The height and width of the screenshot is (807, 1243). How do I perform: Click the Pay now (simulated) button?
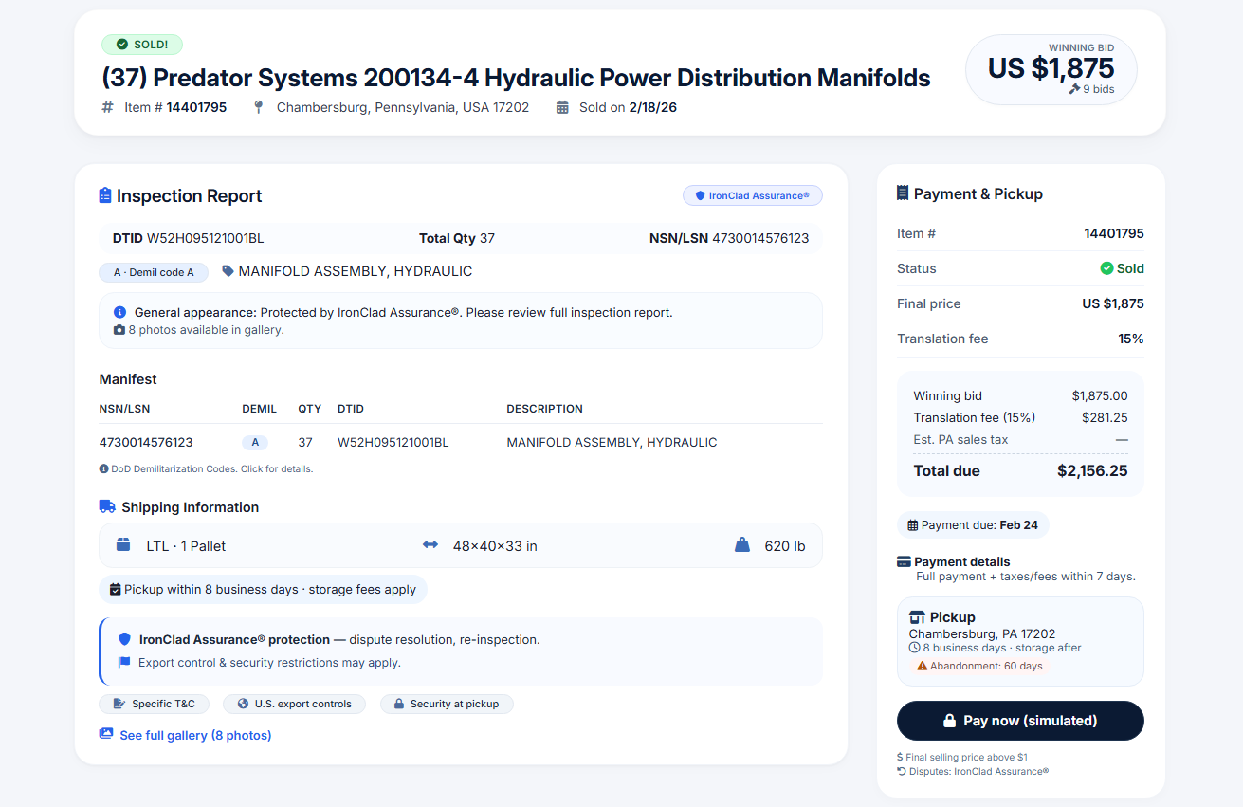point(1020,721)
